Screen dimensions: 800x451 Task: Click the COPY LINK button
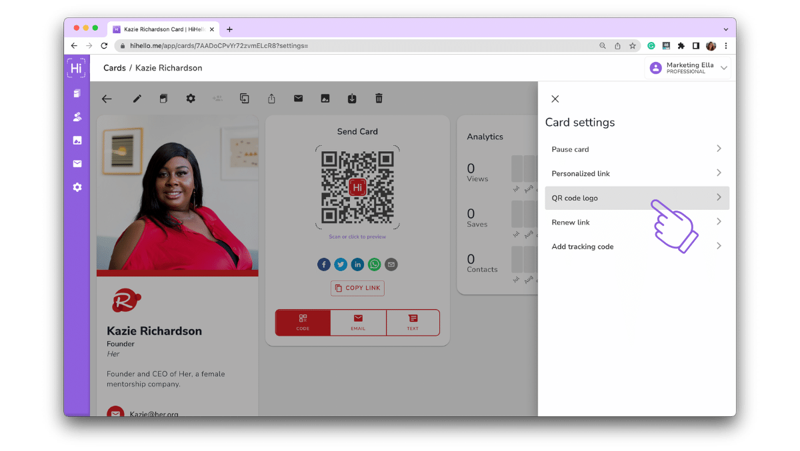pos(357,288)
